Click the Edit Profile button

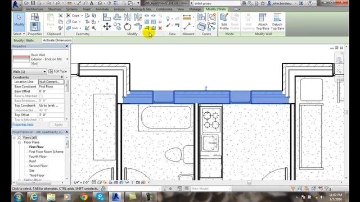pos(224,22)
